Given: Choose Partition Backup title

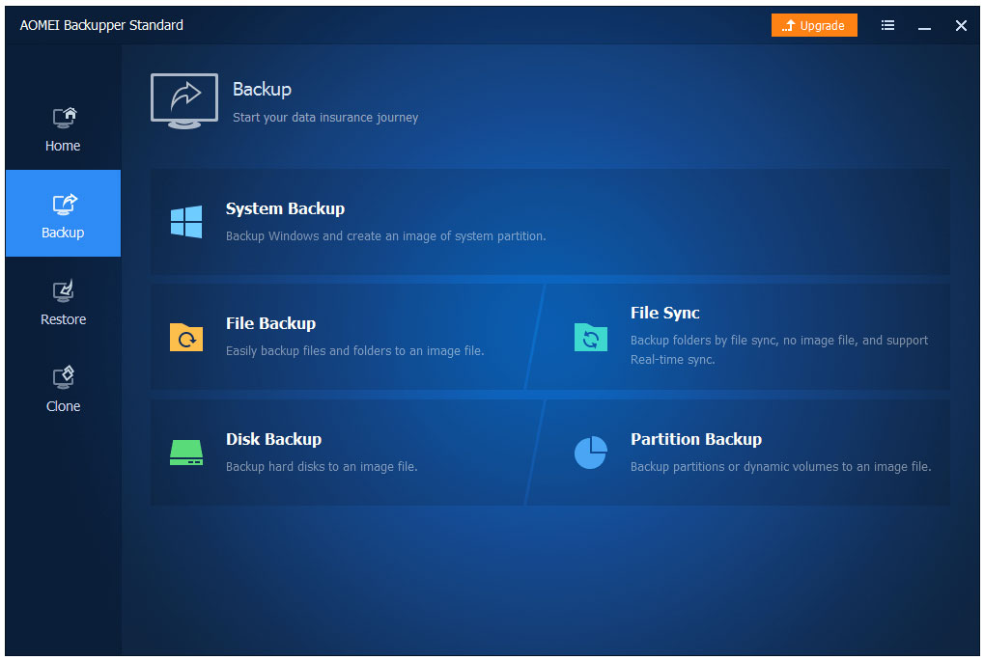Looking at the screenshot, I should [x=696, y=439].
